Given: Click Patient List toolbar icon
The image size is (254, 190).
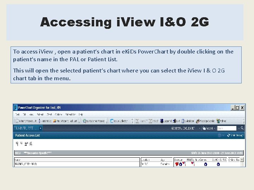Looking at the screenshot, I should [45, 121].
